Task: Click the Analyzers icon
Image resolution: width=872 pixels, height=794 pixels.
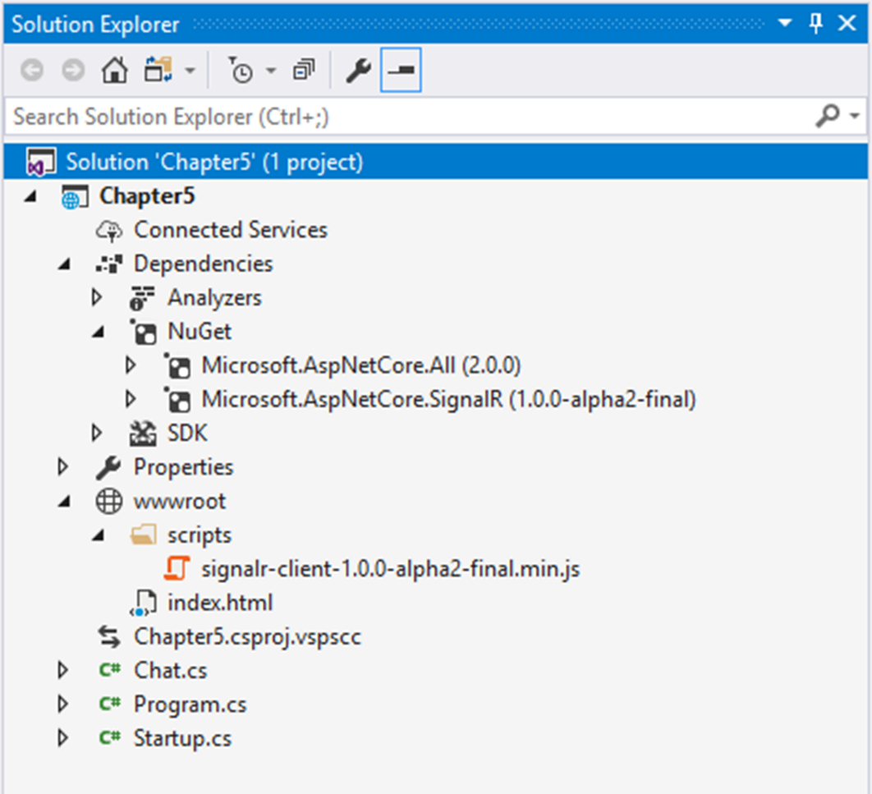Action: [x=142, y=298]
